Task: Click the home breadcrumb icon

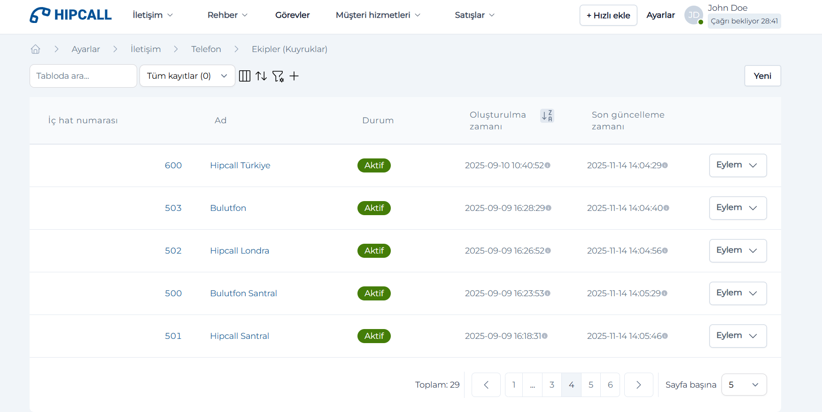Action: [35, 49]
